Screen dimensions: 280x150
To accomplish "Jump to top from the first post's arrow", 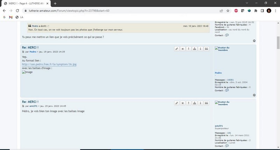I will click(254, 41).
